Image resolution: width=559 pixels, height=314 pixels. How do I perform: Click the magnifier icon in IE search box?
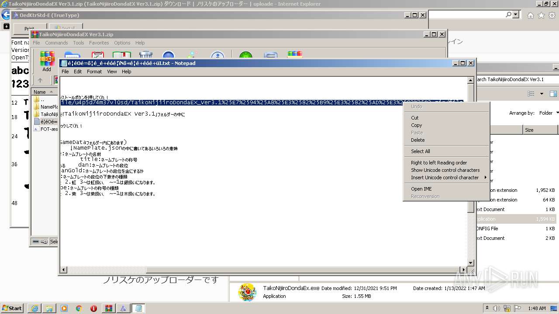(508, 15)
